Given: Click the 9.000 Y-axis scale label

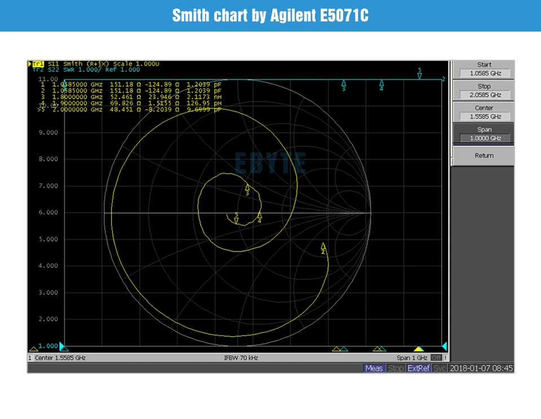Looking at the screenshot, I should 48,133.
